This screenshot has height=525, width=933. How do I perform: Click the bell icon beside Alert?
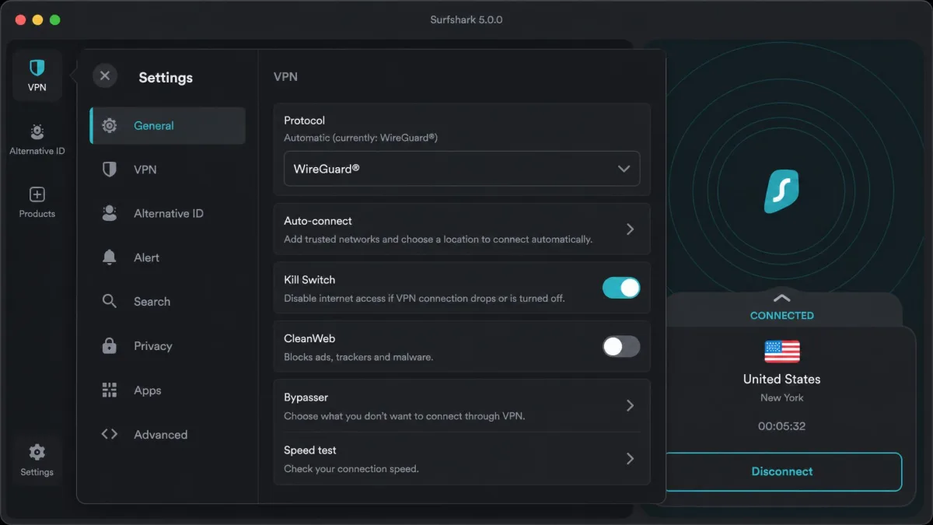(x=110, y=257)
